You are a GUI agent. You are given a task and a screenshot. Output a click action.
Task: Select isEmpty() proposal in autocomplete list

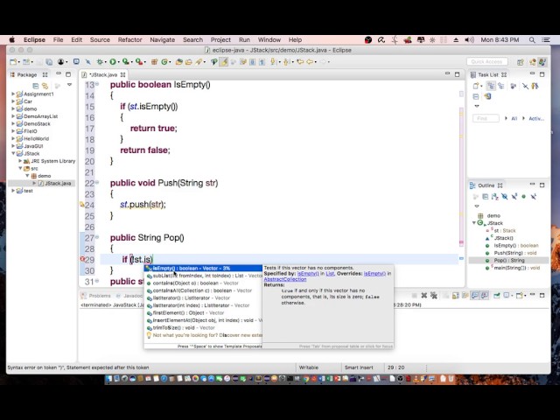pos(203,269)
